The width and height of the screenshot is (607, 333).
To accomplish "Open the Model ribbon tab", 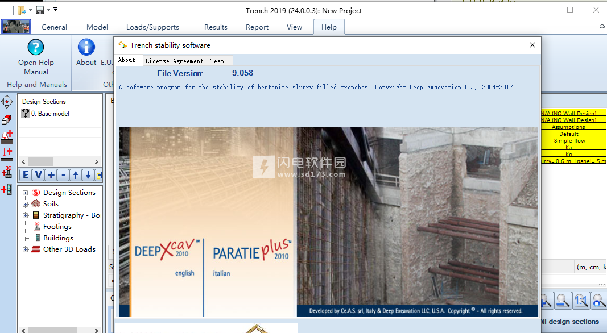I will tap(97, 27).
